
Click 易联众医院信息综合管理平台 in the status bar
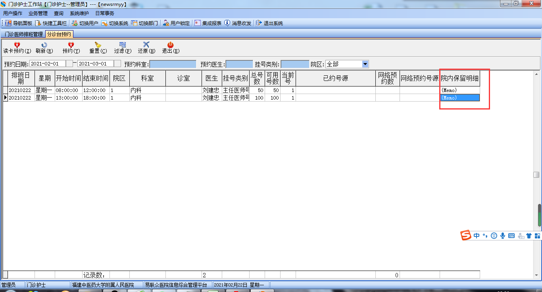tap(176, 285)
